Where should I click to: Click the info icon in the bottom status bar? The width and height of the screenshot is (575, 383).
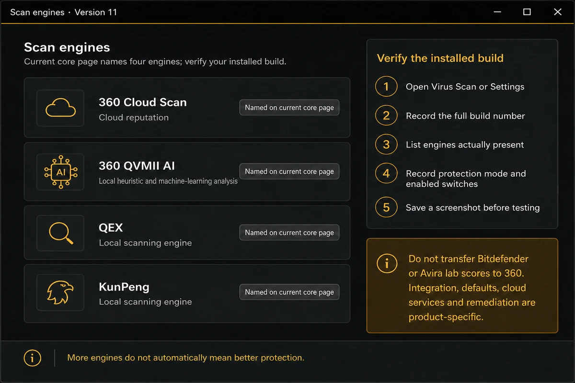[x=33, y=358]
